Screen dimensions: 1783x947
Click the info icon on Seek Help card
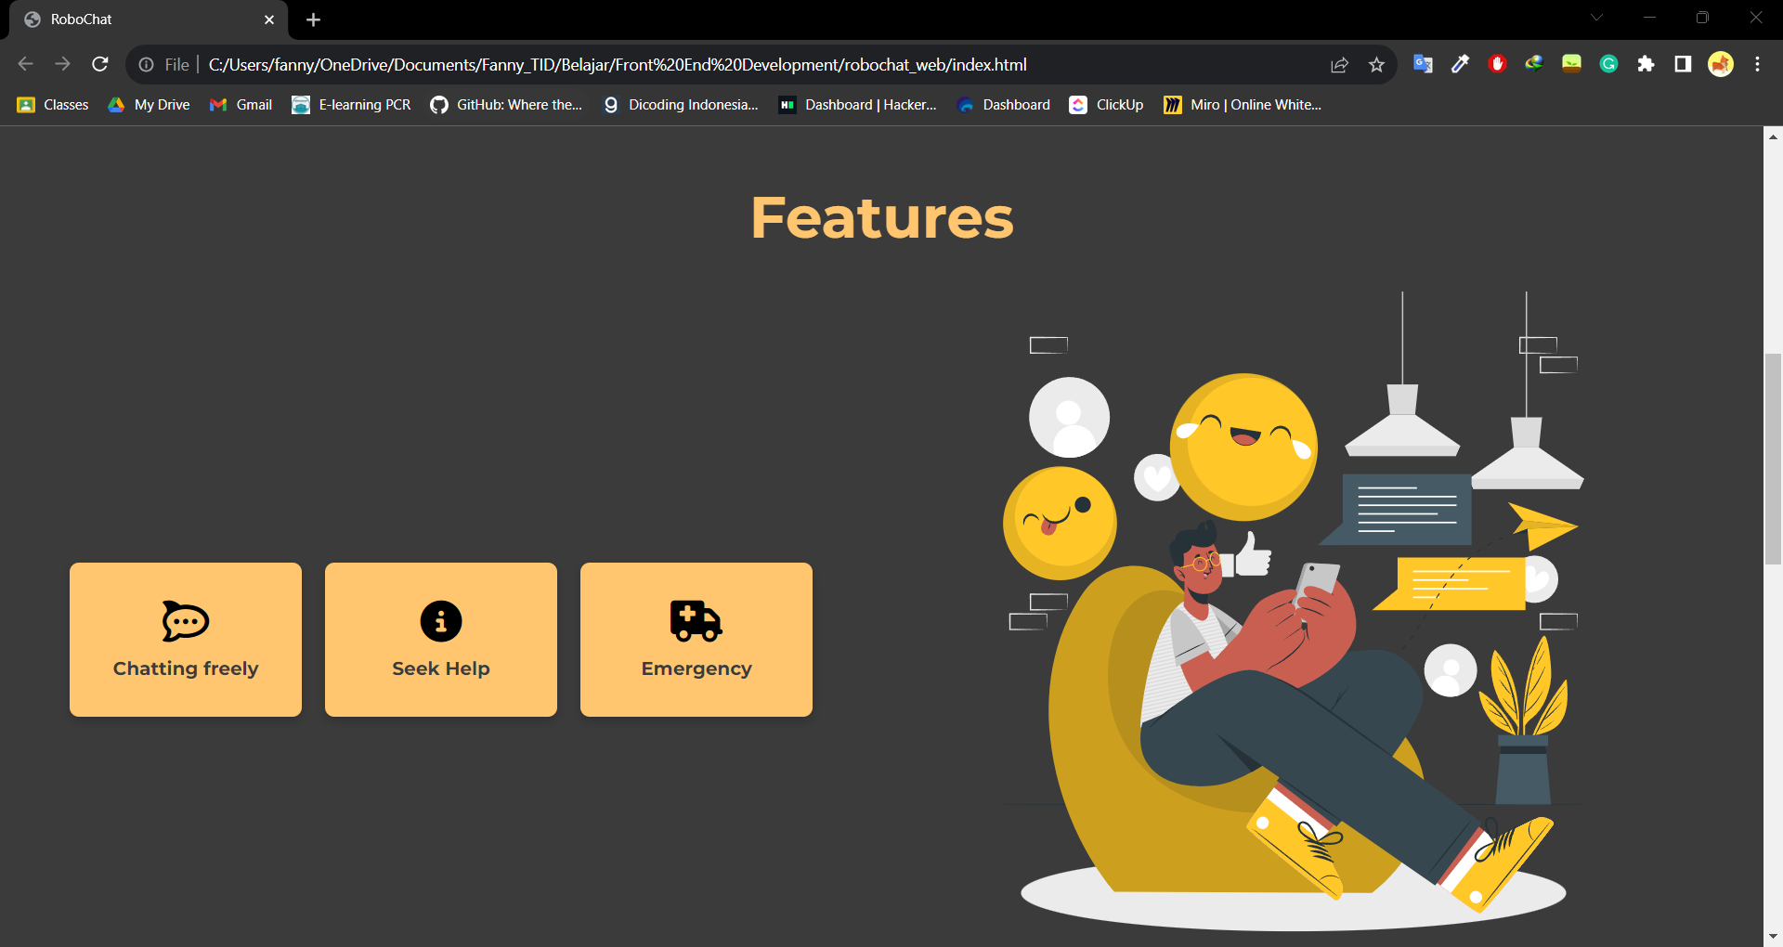point(440,621)
